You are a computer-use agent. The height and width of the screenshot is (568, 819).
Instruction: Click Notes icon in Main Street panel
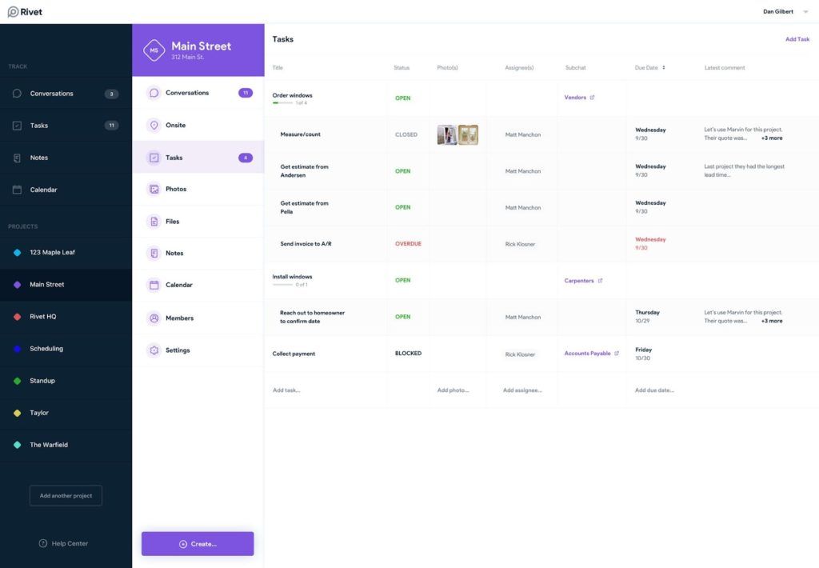pyautogui.click(x=154, y=253)
